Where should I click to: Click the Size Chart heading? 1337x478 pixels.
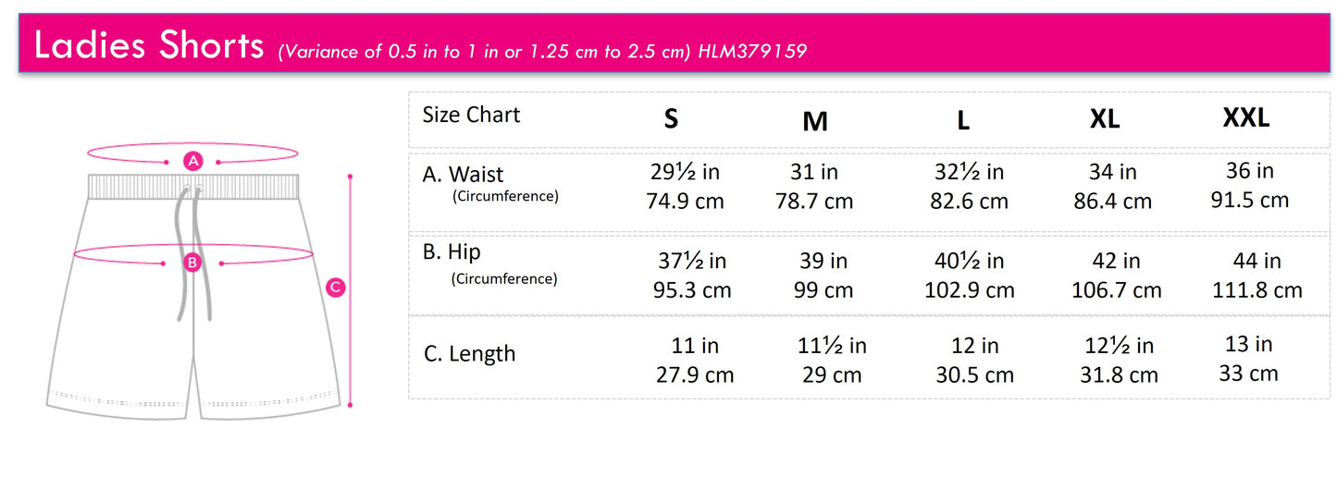[471, 115]
